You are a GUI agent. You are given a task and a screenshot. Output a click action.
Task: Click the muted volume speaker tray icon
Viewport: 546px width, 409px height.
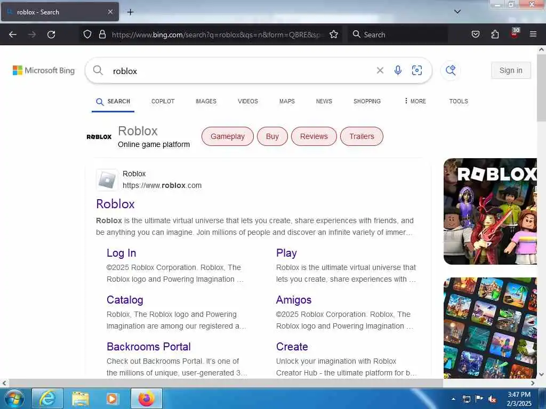pos(492,399)
